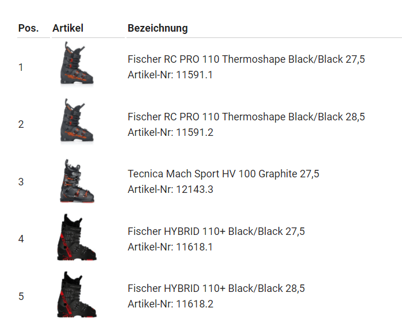The height and width of the screenshot is (323, 402).
Task: Select Artikel-Nr: 11618.2 text
Action: (x=170, y=304)
